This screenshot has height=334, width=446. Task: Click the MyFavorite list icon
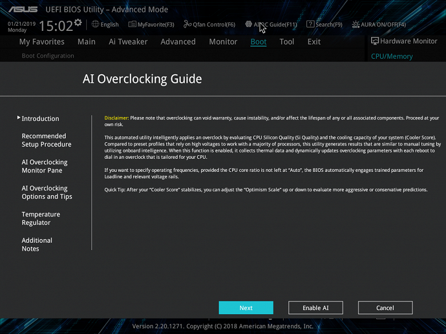pyautogui.click(x=132, y=24)
